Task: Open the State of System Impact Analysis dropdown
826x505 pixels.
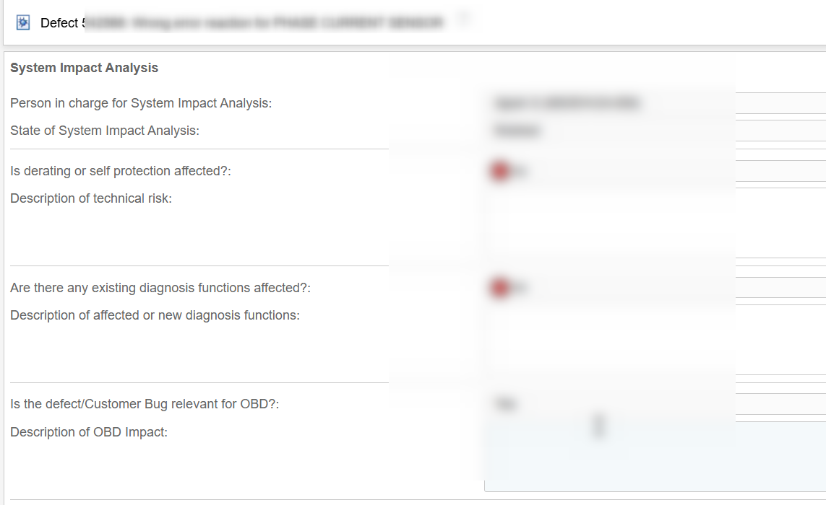Action: pos(654,131)
